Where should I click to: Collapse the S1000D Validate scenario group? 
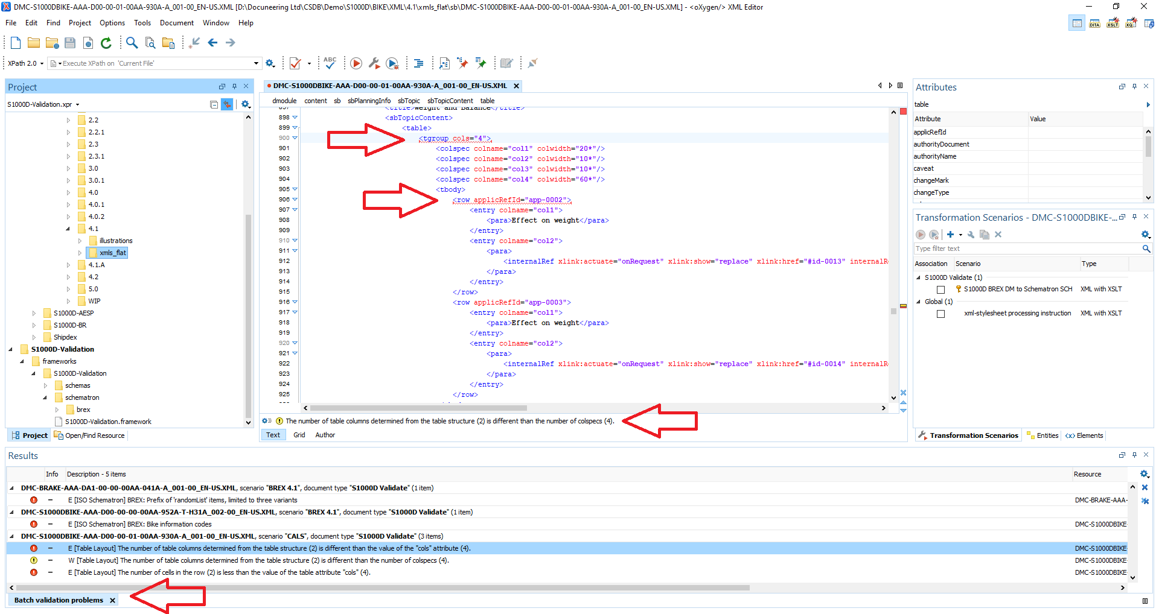coord(919,277)
